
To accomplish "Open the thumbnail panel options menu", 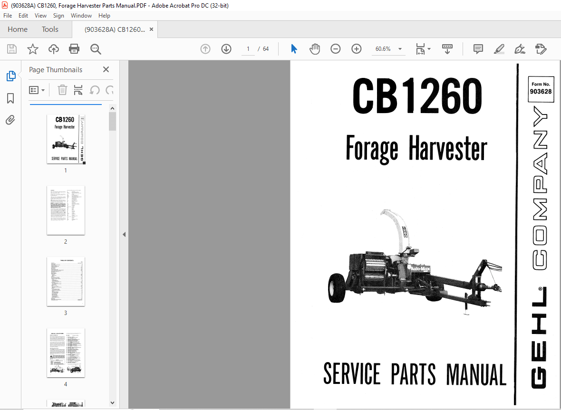I will point(37,89).
